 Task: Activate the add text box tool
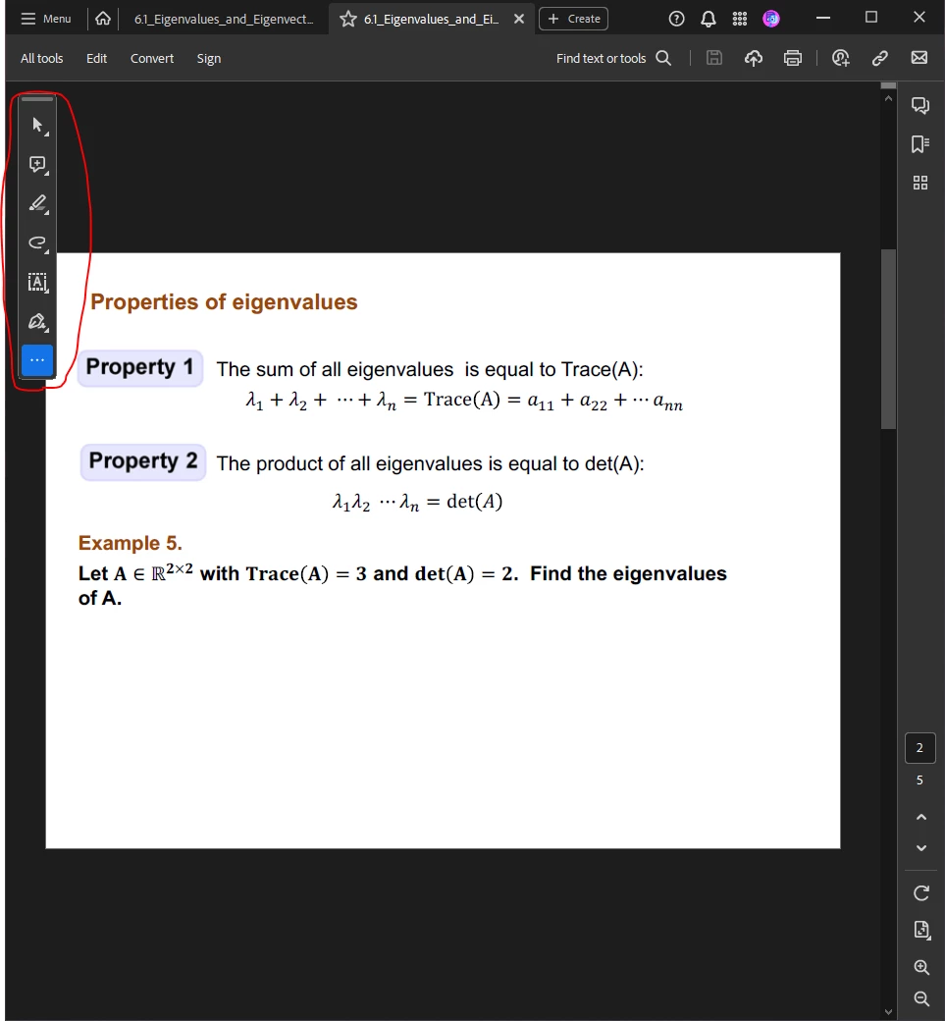37,282
